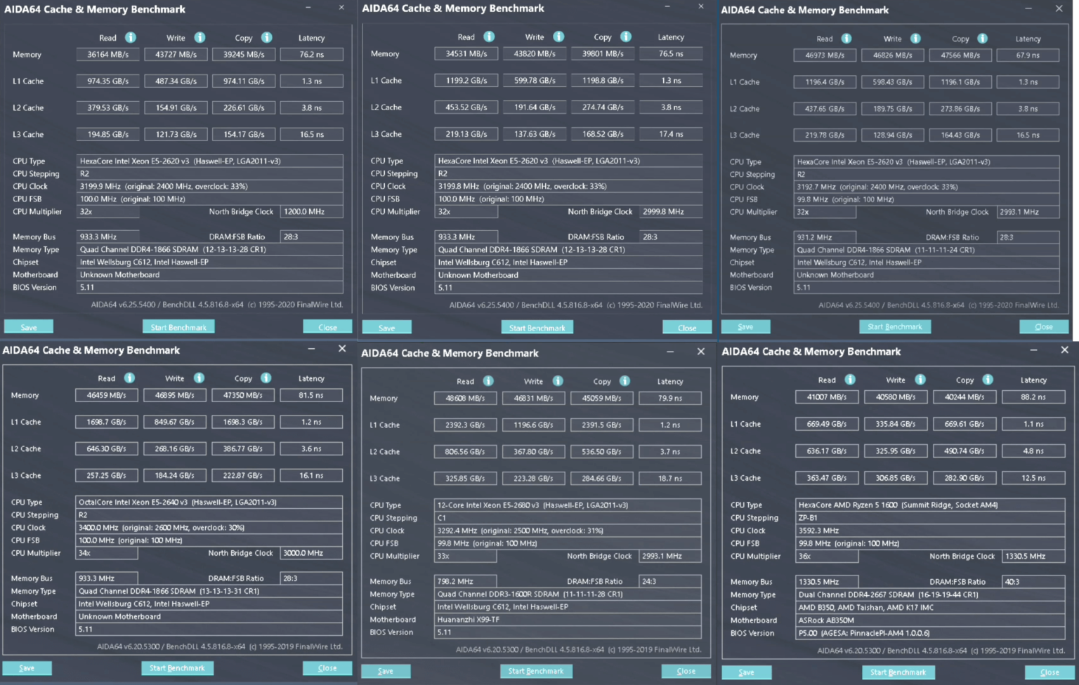Select Copy info icon in 46973 MB/s window
The image size is (1079, 685).
983,39
